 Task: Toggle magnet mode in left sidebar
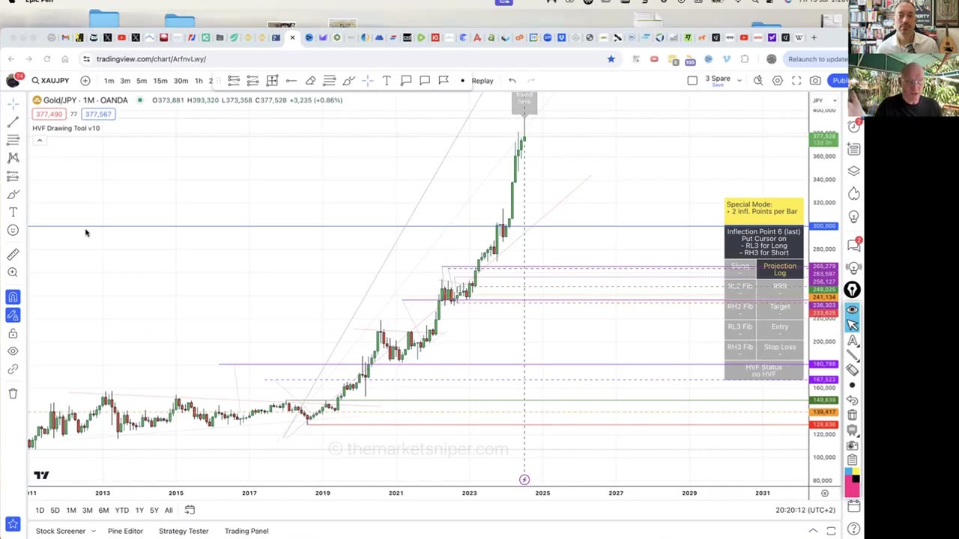tap(13, 297)
